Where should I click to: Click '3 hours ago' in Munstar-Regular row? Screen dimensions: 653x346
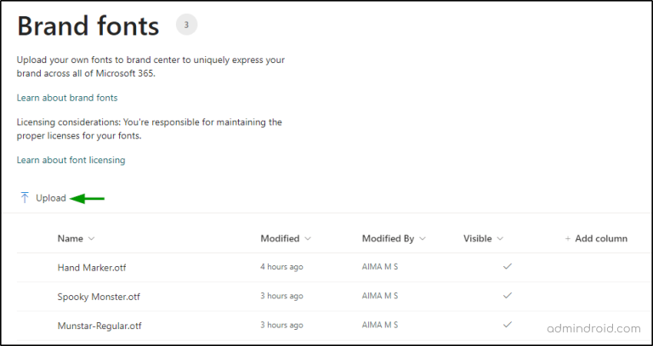pyautogui.click(x=281, y=325)
